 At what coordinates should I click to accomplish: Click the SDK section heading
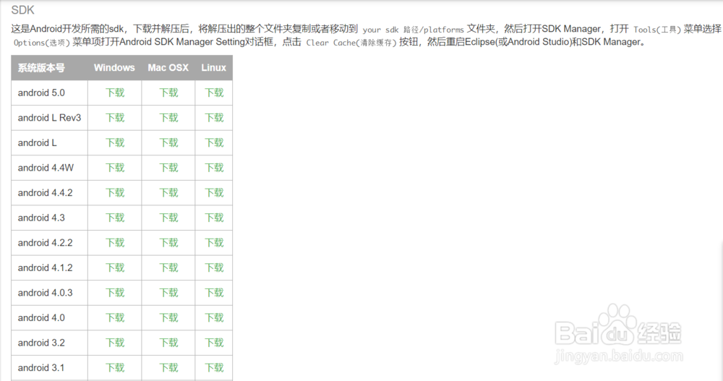22,9
